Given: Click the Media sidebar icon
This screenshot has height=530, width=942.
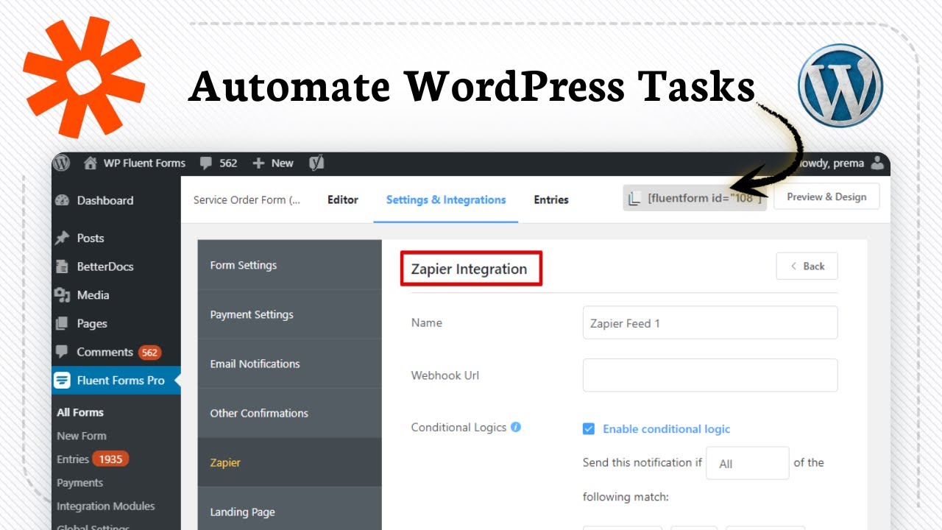Looking at the screenshot, I should 63,295.
